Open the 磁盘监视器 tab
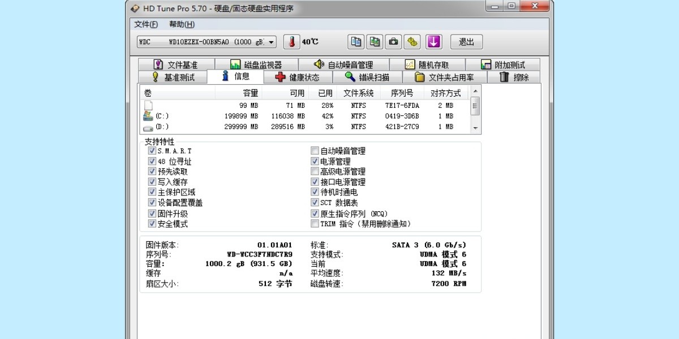The height and width of the screenshot is (339, 679). 256,64
